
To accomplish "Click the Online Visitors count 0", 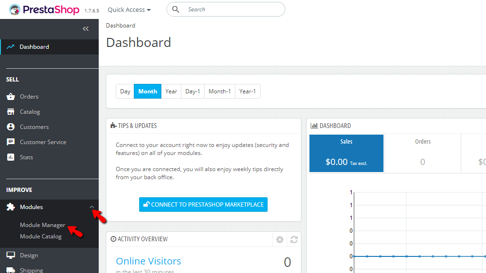I will tap(287, 262).
